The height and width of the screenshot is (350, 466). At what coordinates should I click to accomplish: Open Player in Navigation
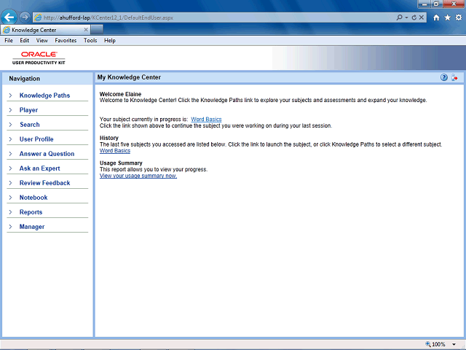tap(28, 110)
